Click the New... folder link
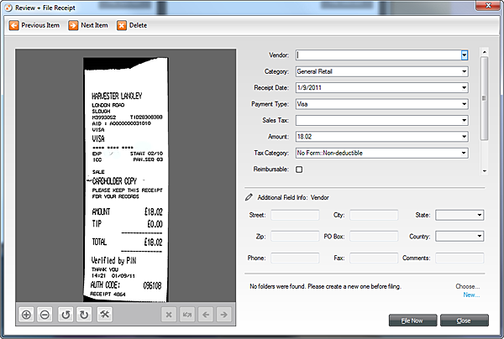The width and height of the screenshot is (504, 339). (471, 295)
